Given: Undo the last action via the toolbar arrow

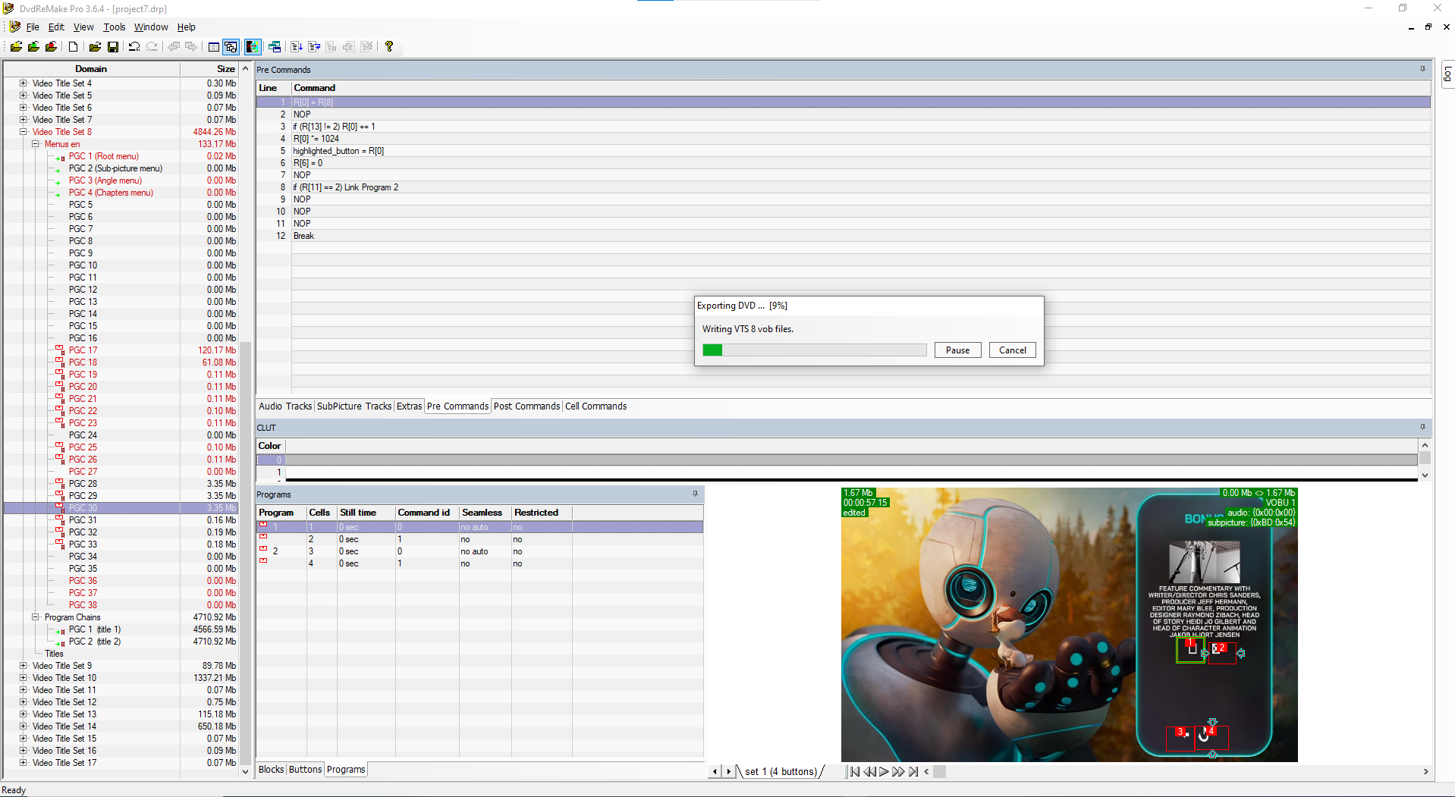Looking at the screenshot, I should click(134, 47).
